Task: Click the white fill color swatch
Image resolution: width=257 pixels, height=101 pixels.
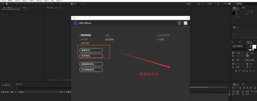Action: pos(254,47)
